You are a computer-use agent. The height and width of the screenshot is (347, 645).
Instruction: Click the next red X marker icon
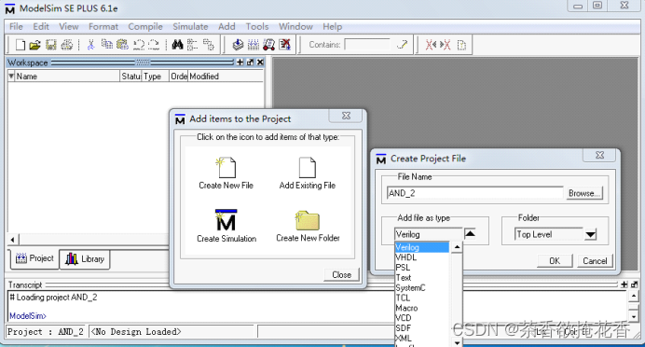click(x=446, y=45)
